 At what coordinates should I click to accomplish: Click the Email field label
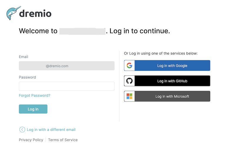pos(24,57)
